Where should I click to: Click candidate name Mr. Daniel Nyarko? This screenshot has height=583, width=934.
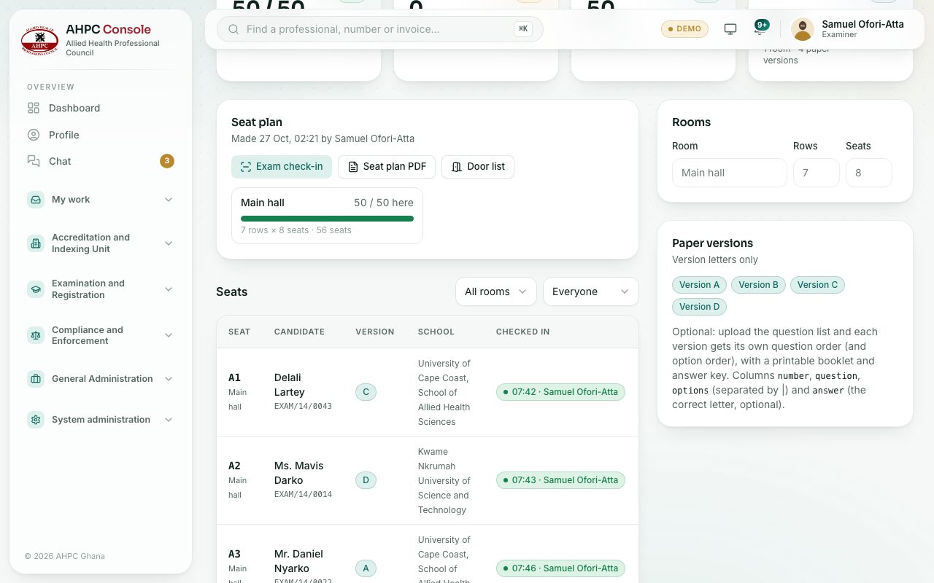point(298,561)
